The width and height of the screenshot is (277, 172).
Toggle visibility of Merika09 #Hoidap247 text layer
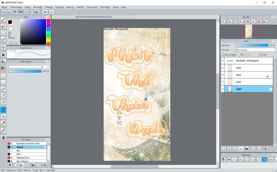point(223,61)
